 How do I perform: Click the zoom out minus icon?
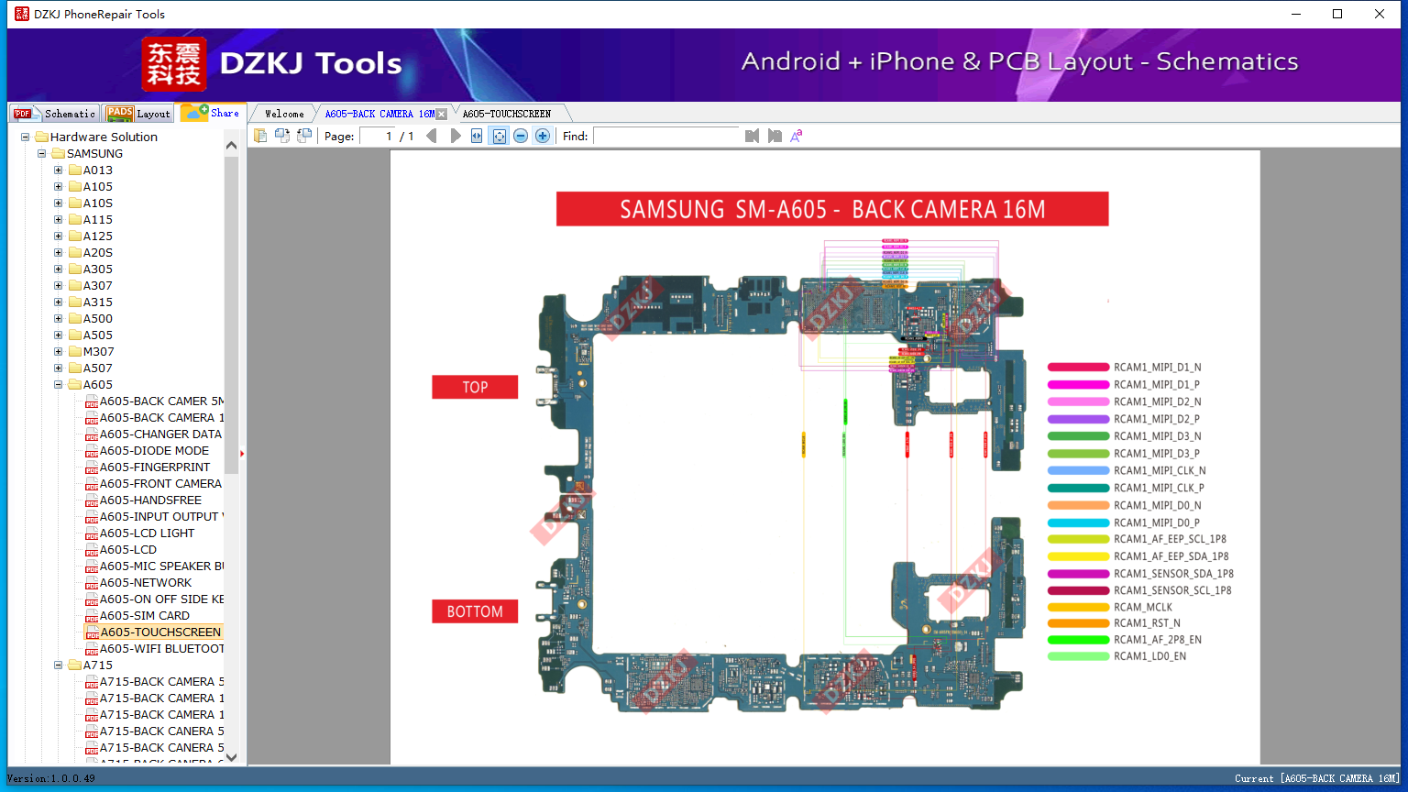[x=521, y=136]
